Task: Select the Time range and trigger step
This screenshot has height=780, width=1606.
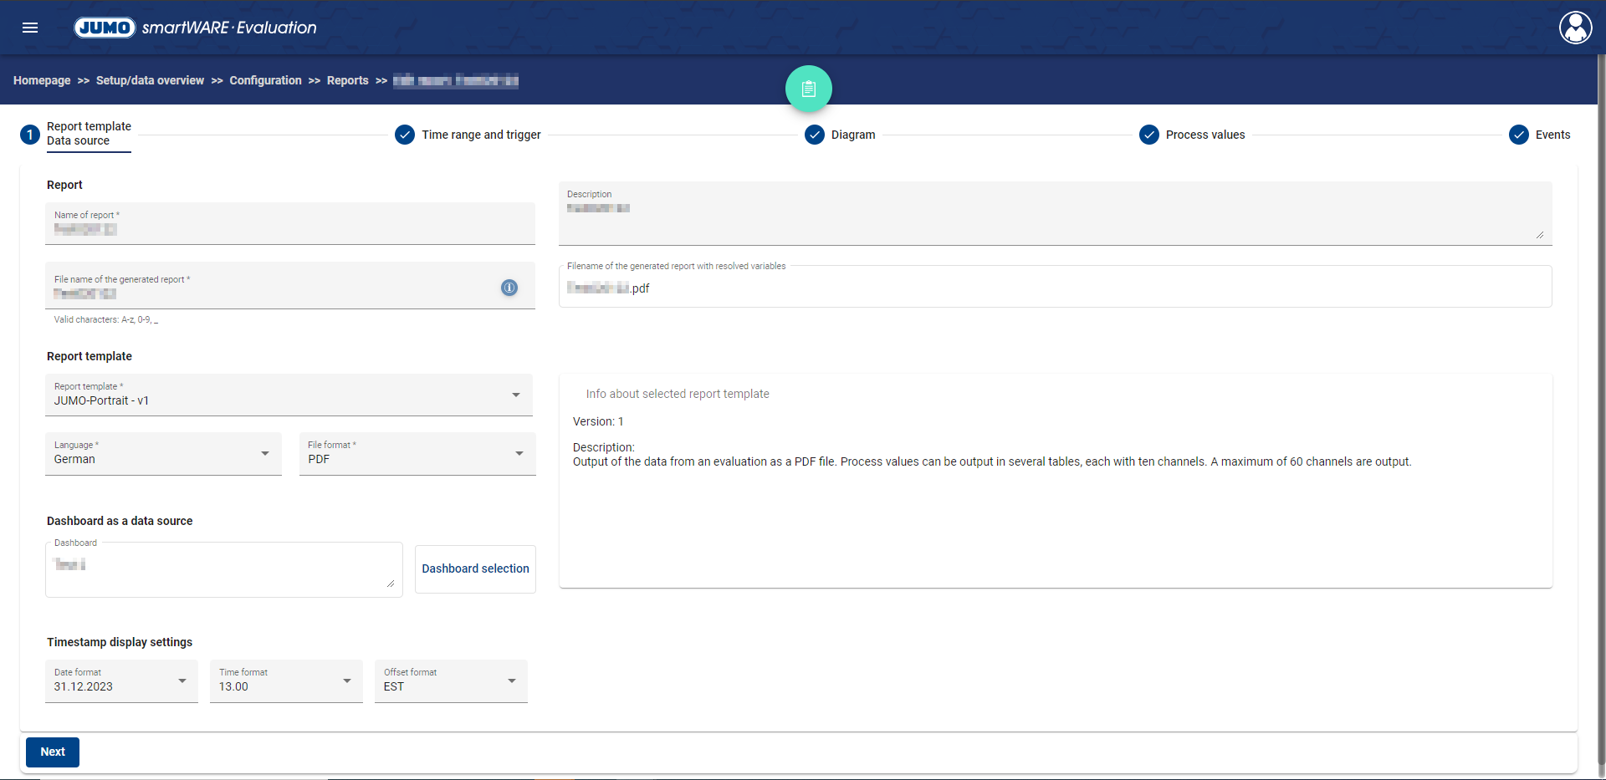Action: tap(468, 135)
